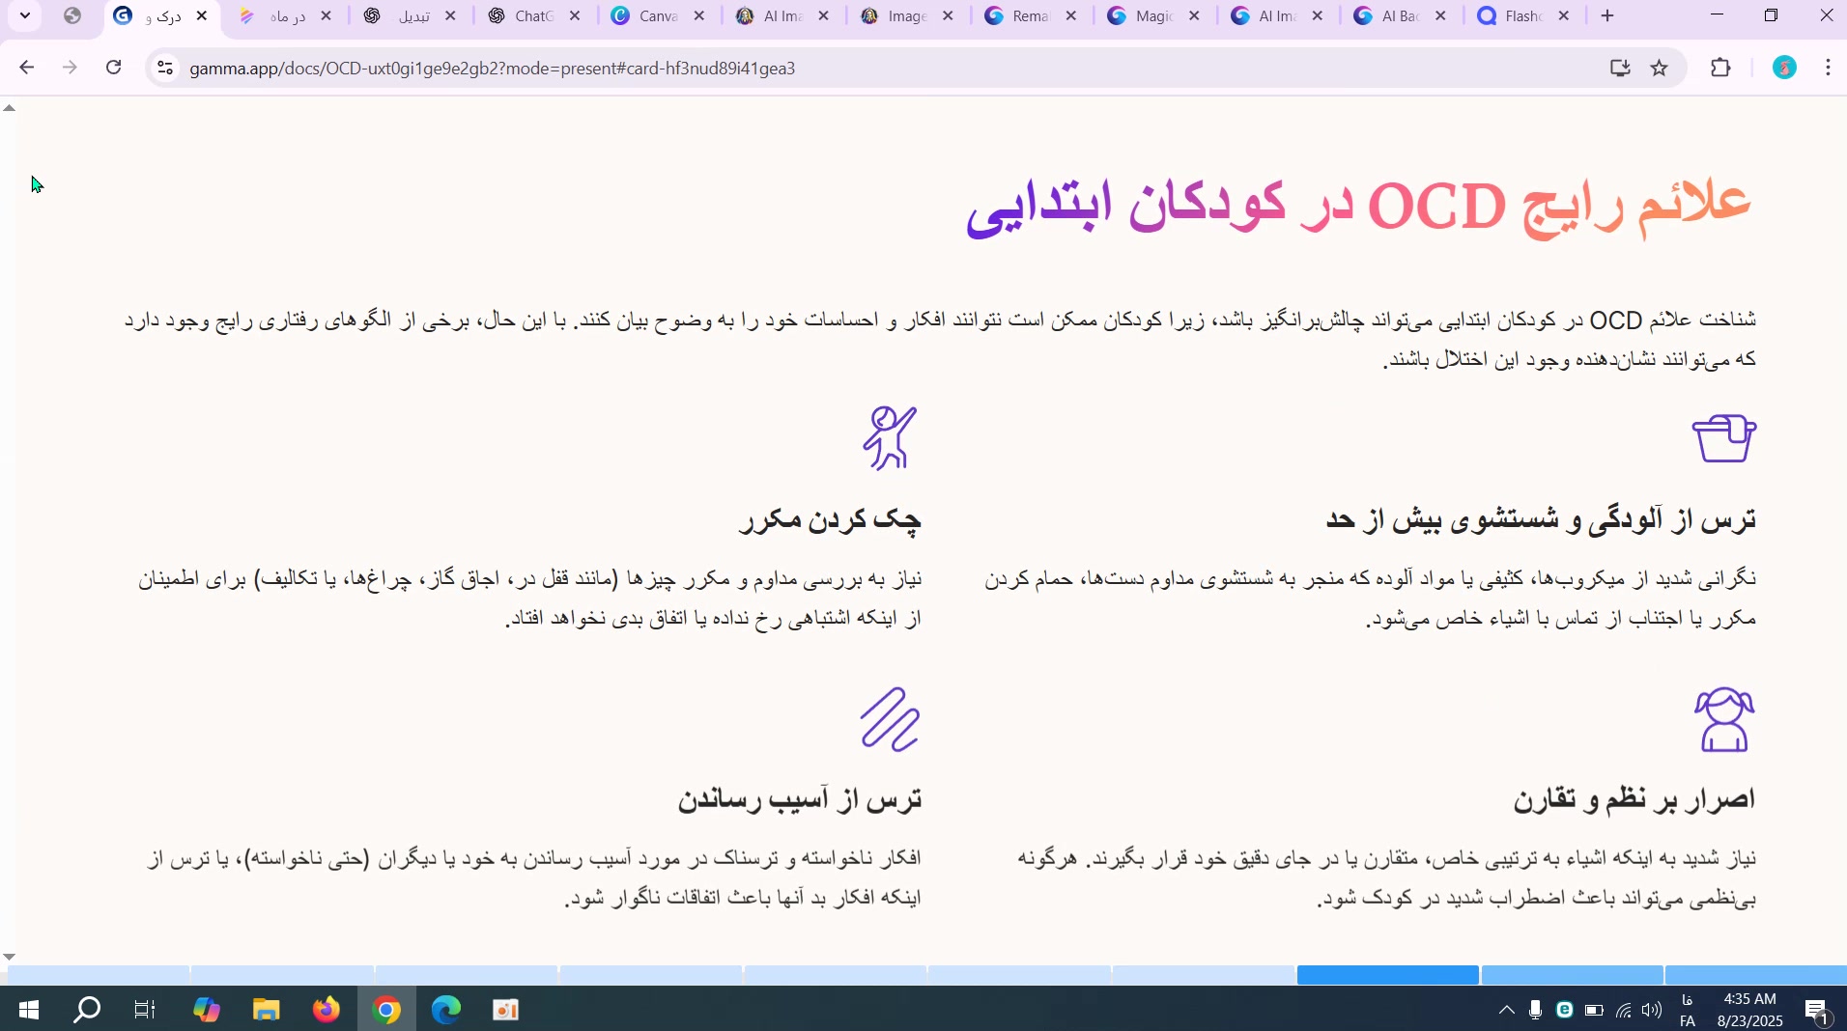
Task: View site information for gamma.app
Action: [x=165, y=69]
